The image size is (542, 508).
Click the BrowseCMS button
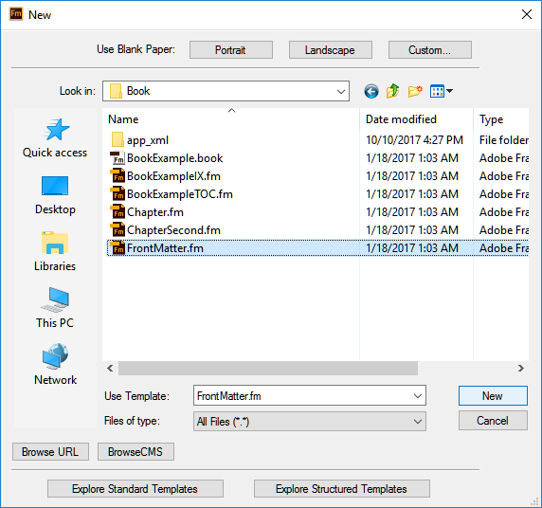click(x=135, y=452)
